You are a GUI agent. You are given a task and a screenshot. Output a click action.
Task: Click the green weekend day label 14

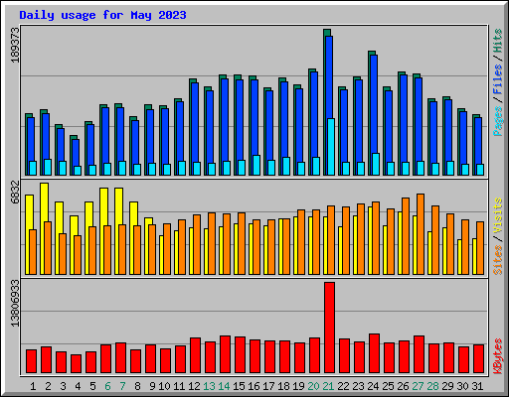coord(224,386)
